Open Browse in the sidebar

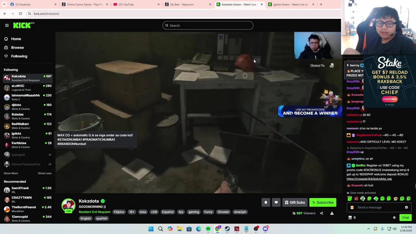[x=17, y=47]
